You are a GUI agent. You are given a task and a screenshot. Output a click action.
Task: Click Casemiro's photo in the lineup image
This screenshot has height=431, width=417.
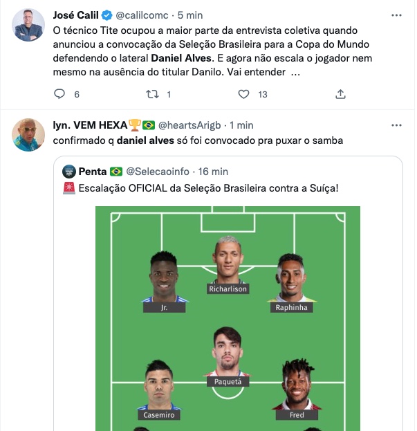(159, 386)
